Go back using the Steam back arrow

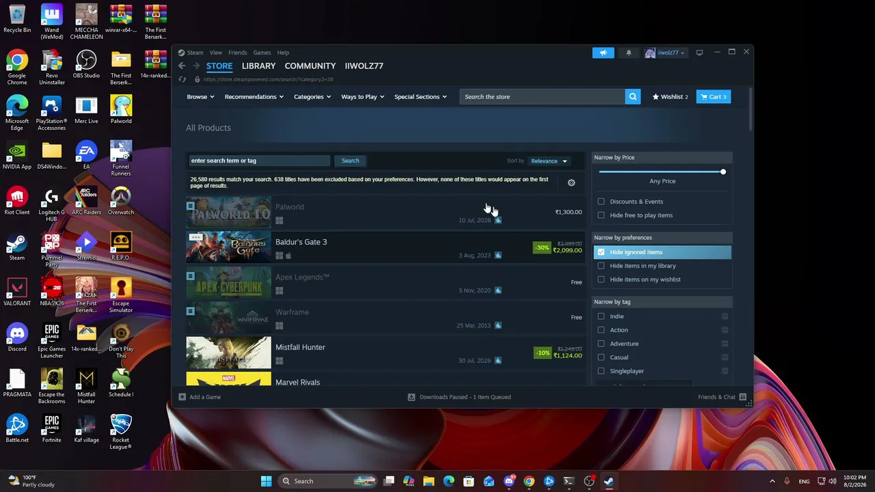point(182,66)
